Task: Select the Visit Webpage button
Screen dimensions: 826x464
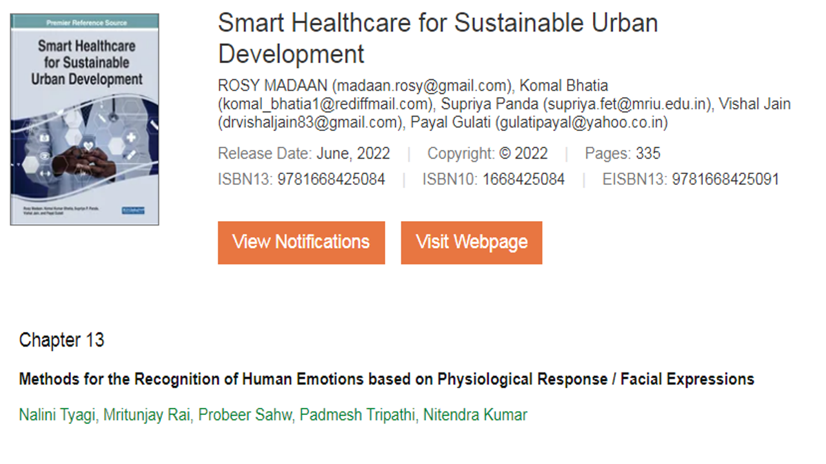Action: (x=472, y=242)
